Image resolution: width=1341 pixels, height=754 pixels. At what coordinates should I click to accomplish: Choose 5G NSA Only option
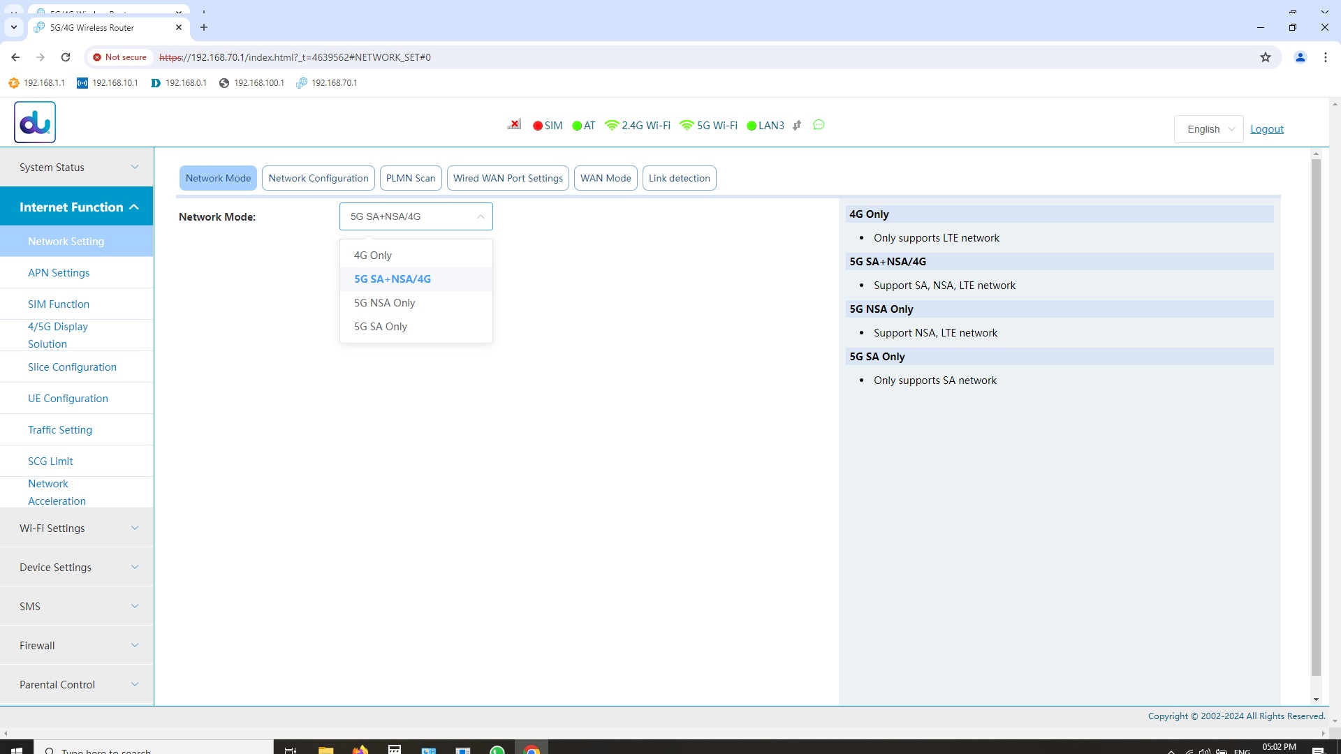[384, 303]
